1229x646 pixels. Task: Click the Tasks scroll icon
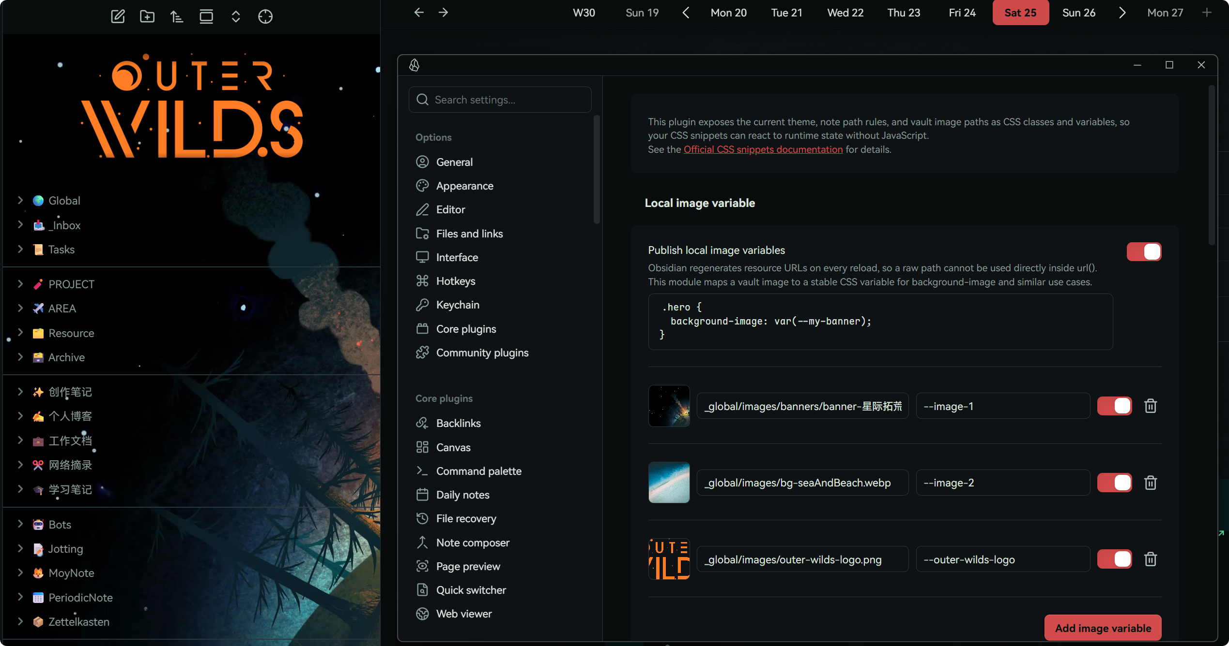[x=38, y=250]
